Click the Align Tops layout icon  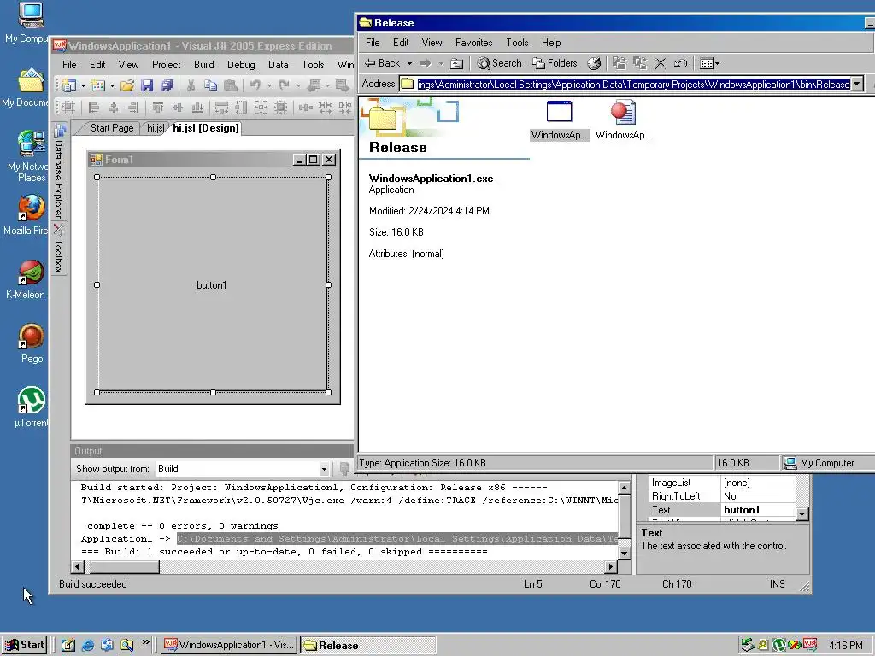pyautogui.click(x=158, y=107)
